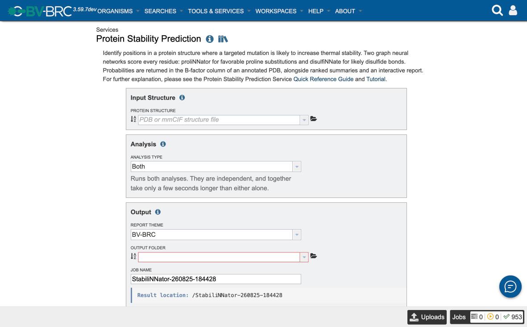Open the Quick Reference Guide link

pyautogui.click(x=324, y=79)
